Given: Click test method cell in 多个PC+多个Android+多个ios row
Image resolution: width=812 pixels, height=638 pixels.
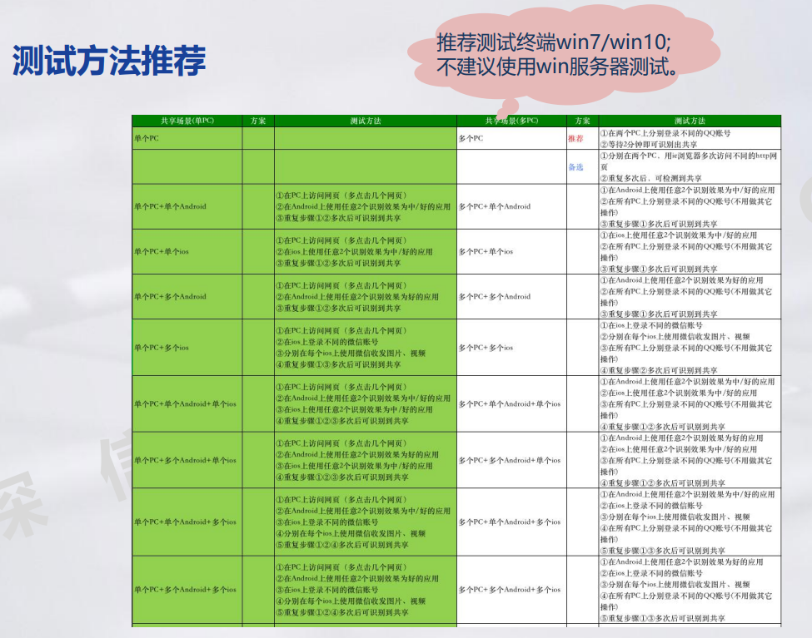Looking at the screenshot, I should [x=690, y=590].
